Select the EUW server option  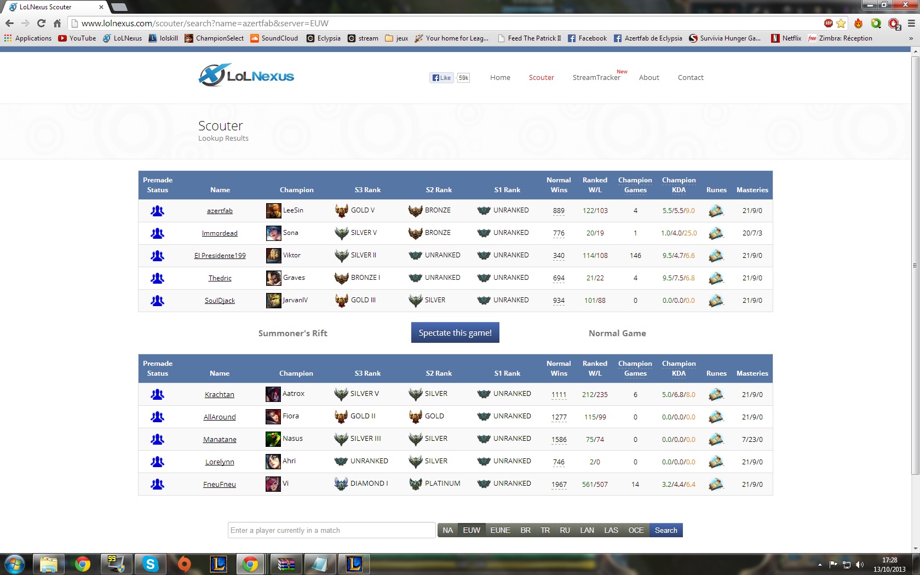click(x=472, y=530)
